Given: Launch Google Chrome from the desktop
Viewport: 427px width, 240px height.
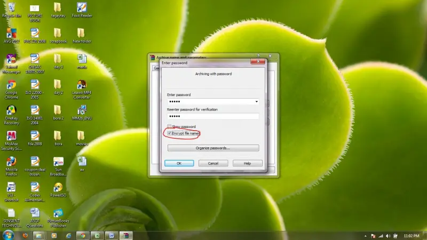Looking at the screenshot, I should 11,89.
